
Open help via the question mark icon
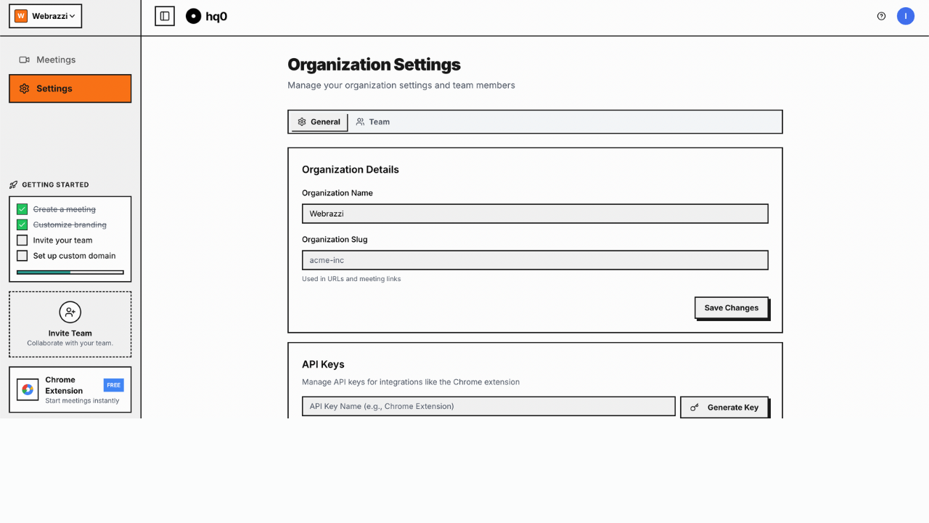(x=881, y=15)
